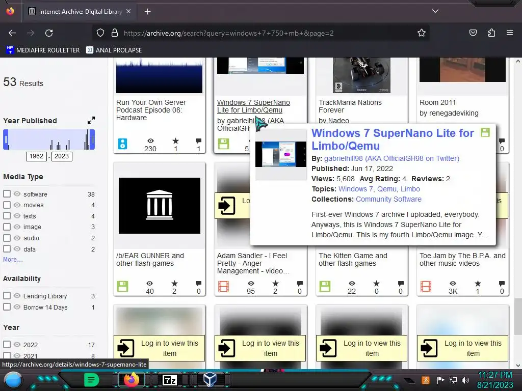522x391 pixels.
Task: Open the extensions puzzle icon
Action: [x=491, y=33]
